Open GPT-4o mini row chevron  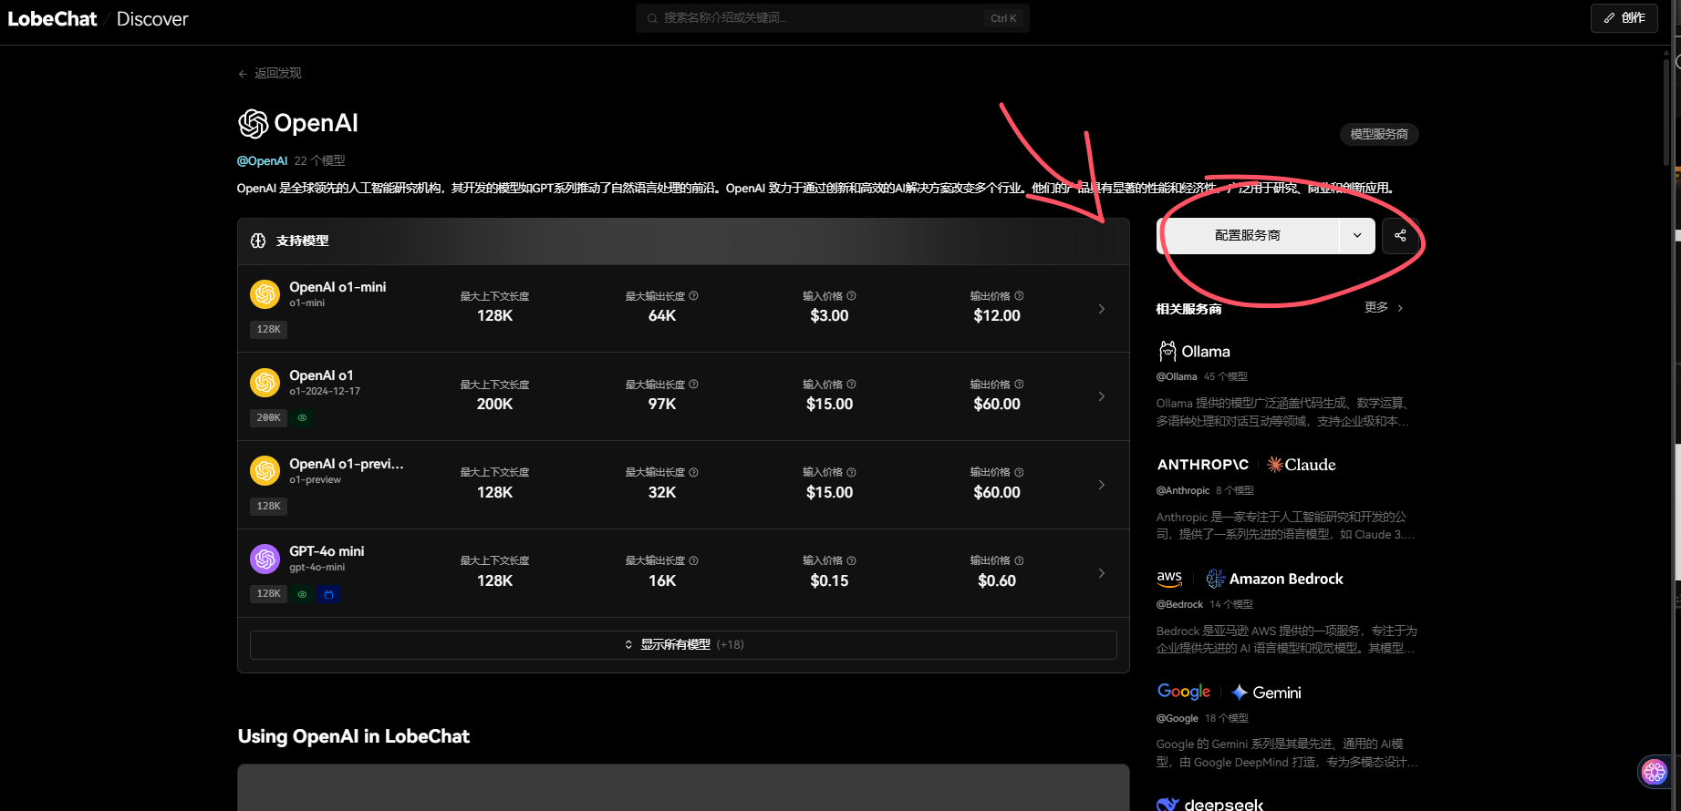pos(1102,573)
